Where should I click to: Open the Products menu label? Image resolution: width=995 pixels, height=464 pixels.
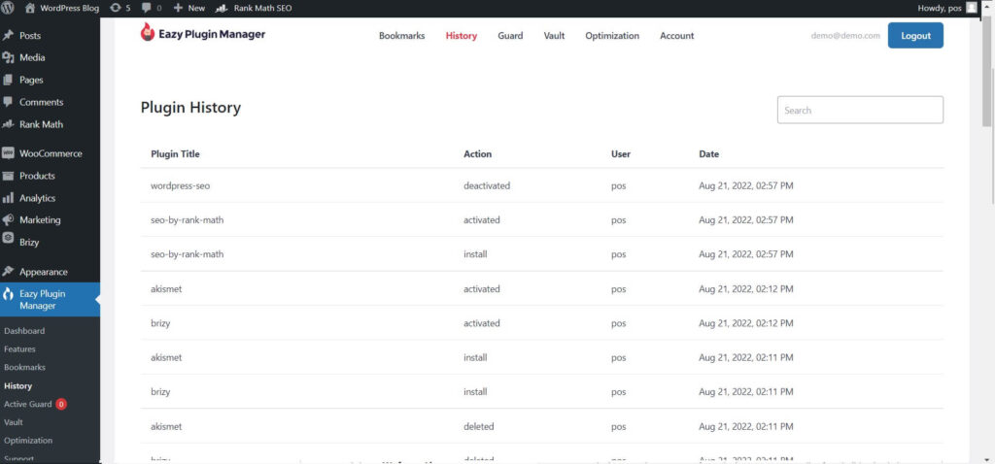(37, 176)
